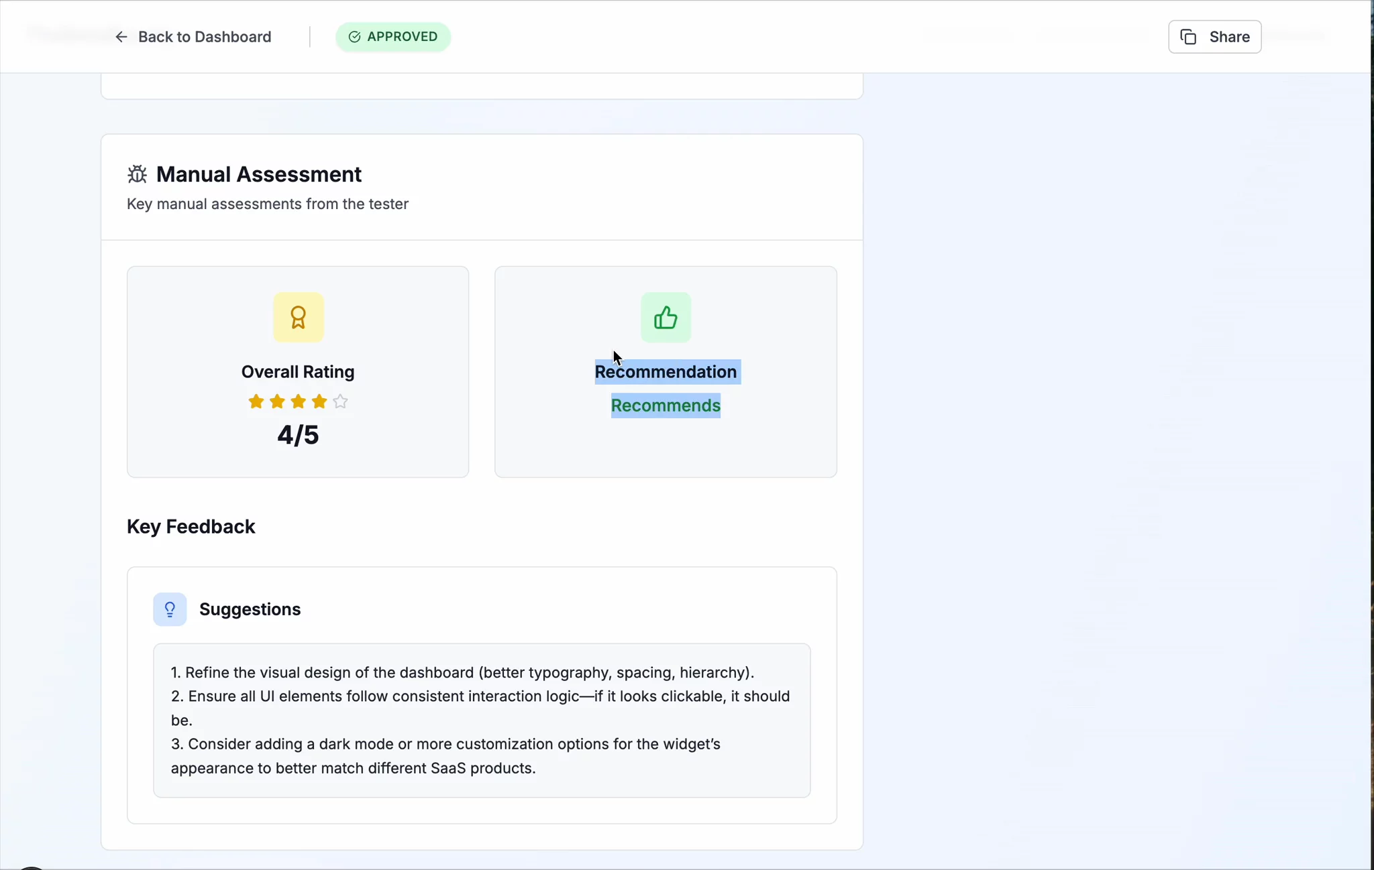Click the lightbulb Suggestions icon

[170, 609]
